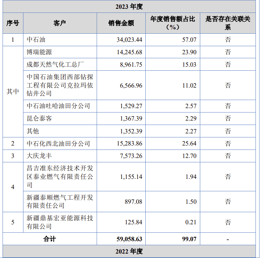Select the customer '中石油吐哈油田分公司'
The image size is (261, 258).
pos(59,106)
